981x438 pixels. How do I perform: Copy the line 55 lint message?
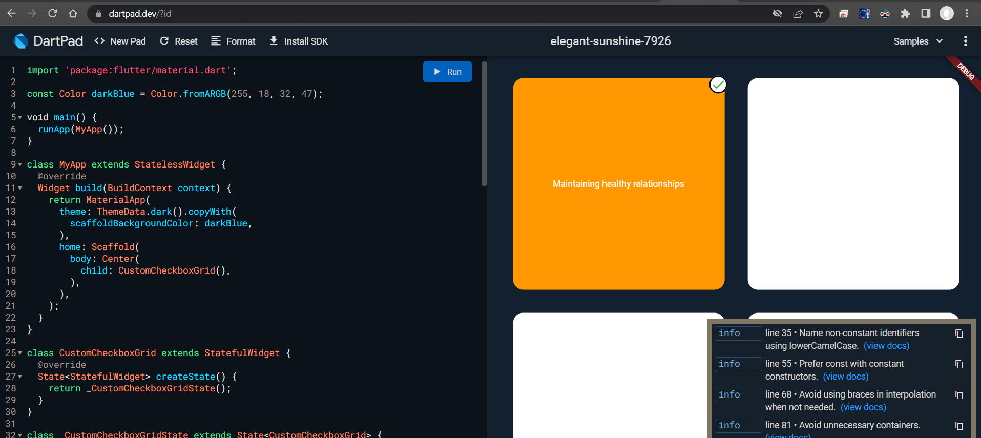pyautogui.click(x=959, y=364)
